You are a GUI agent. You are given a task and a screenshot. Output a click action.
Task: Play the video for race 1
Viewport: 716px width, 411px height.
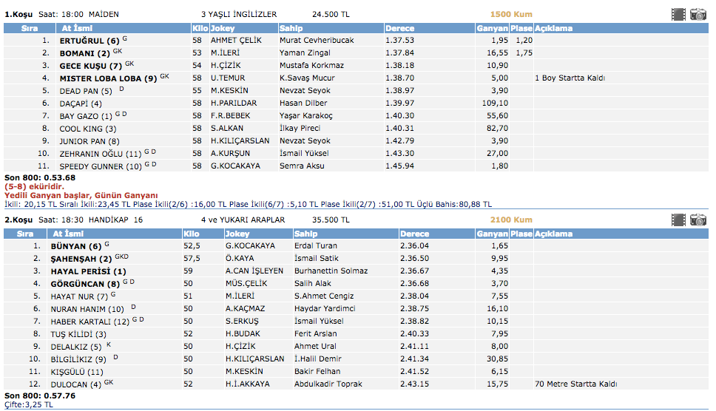coord(678,14)
